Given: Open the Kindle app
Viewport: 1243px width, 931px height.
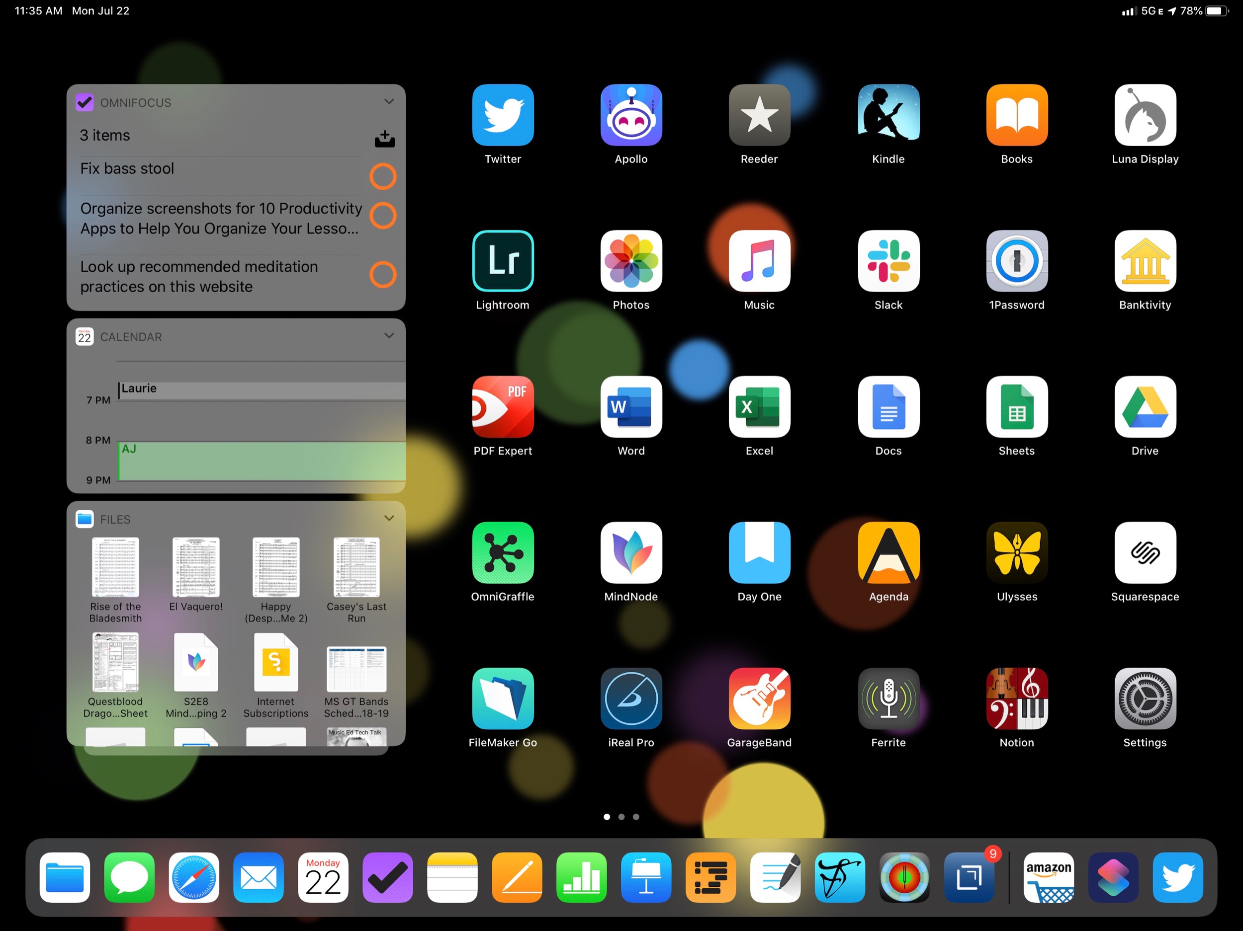Looking at the screenshot, I should click(888, 115).
